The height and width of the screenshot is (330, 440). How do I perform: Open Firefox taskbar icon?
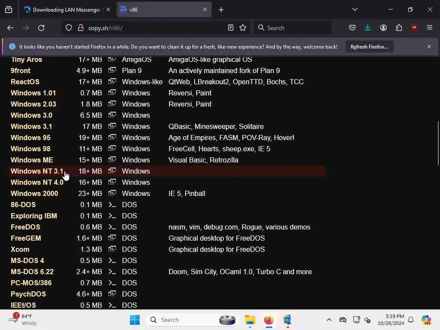tap(269, 320)
